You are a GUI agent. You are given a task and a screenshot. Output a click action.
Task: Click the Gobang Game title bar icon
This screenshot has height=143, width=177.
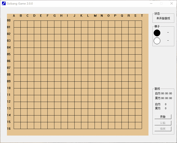point(4,3)
